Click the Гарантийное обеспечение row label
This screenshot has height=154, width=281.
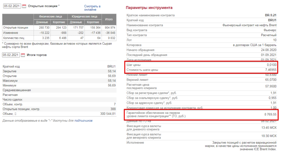coord(156,114)
